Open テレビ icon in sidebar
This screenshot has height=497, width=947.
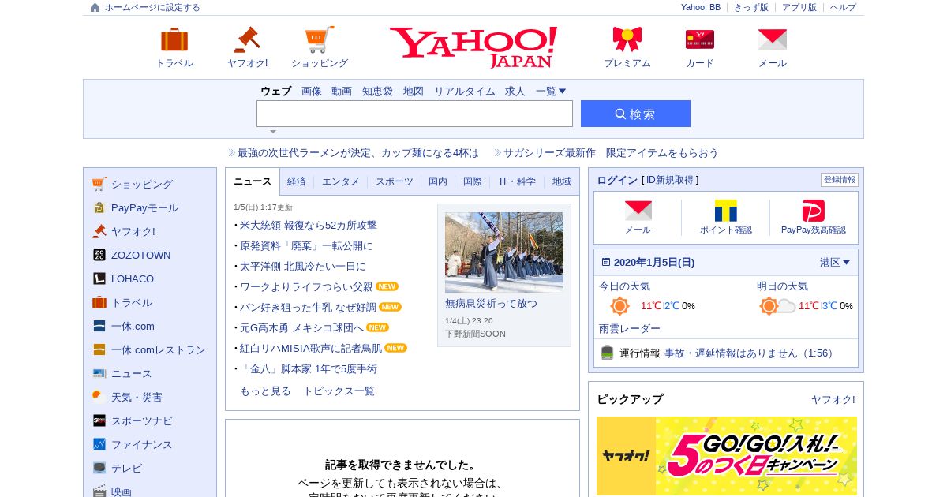pyautogui.click(x=99, y=468)
